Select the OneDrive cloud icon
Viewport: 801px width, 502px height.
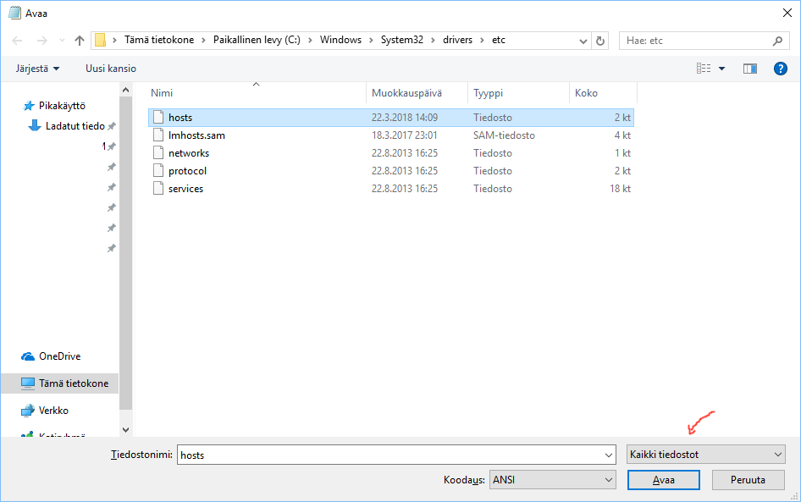28,356
